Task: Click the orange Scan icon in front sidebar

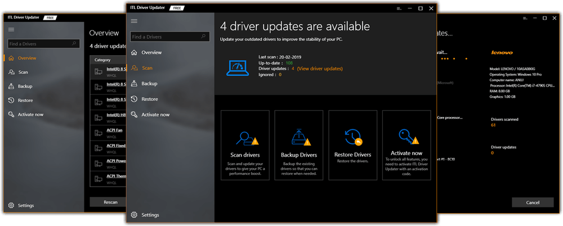Action: [x=135, y=68]
